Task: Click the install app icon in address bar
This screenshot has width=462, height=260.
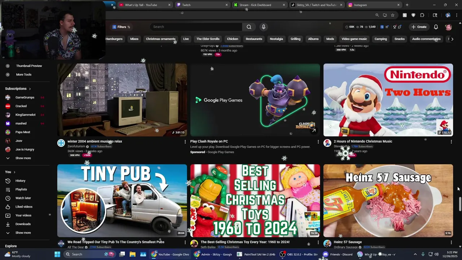Action: [385, 15]
